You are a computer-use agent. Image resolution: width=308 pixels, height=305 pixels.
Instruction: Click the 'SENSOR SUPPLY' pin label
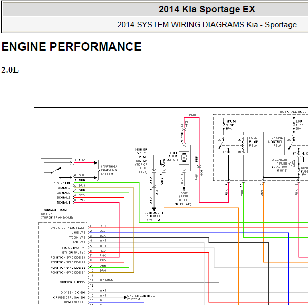[72, 282]
